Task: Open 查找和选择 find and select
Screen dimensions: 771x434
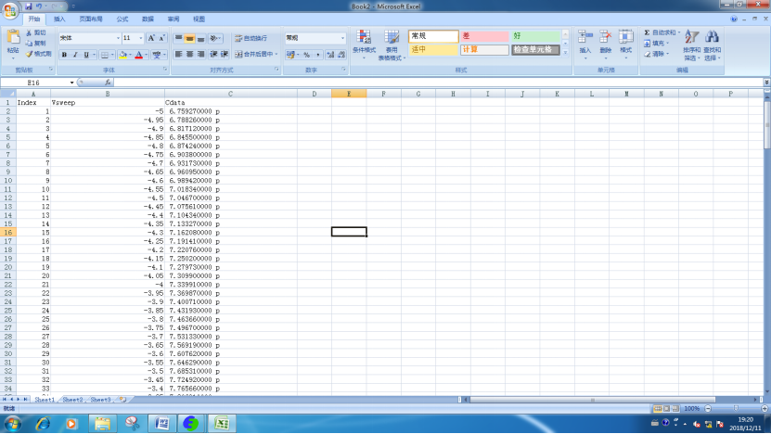Action: coord(712,45)
